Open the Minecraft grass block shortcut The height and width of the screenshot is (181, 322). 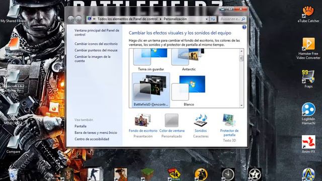[147, 174]
